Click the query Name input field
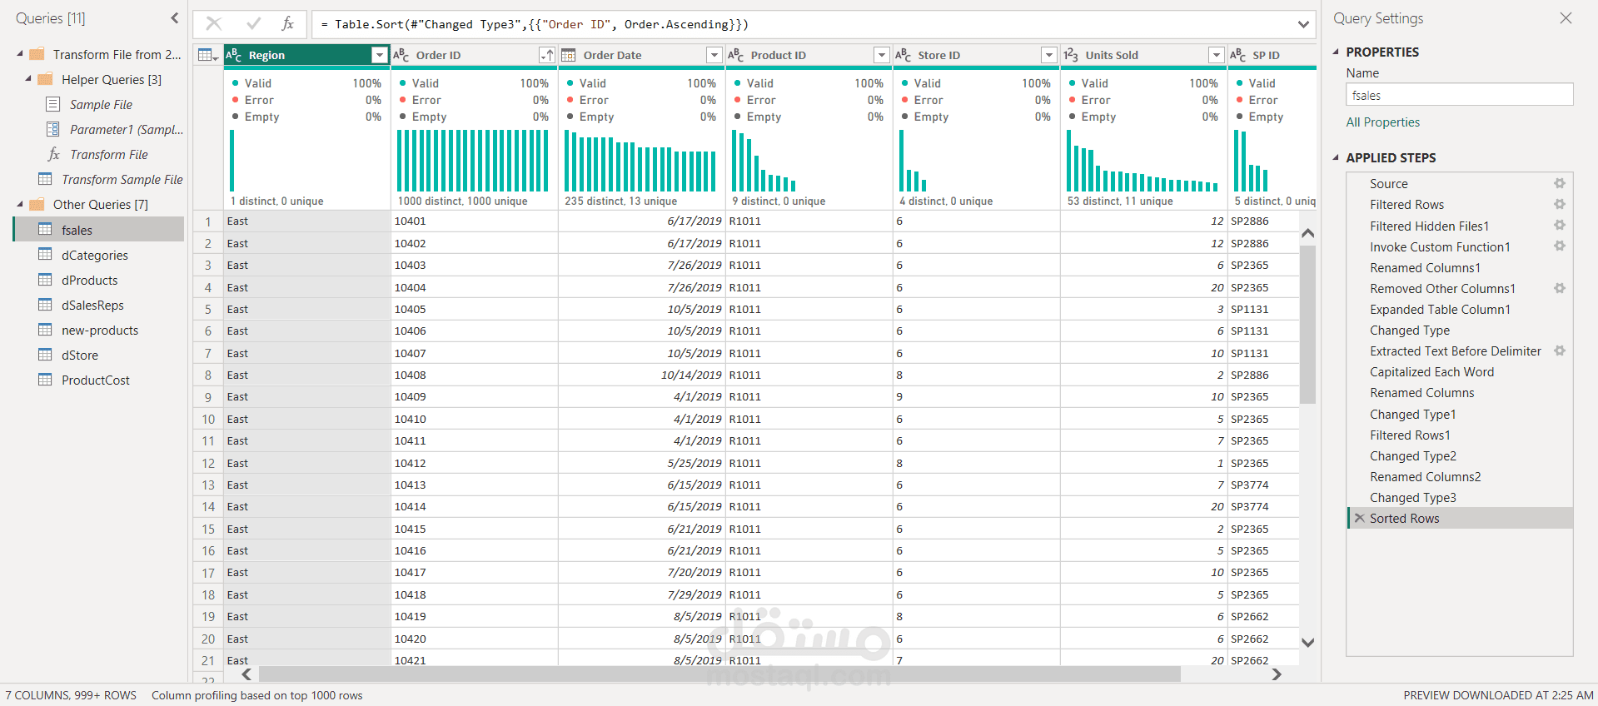The height and width of the screenshot is (706, 1598). click(x=1459, y=96)
